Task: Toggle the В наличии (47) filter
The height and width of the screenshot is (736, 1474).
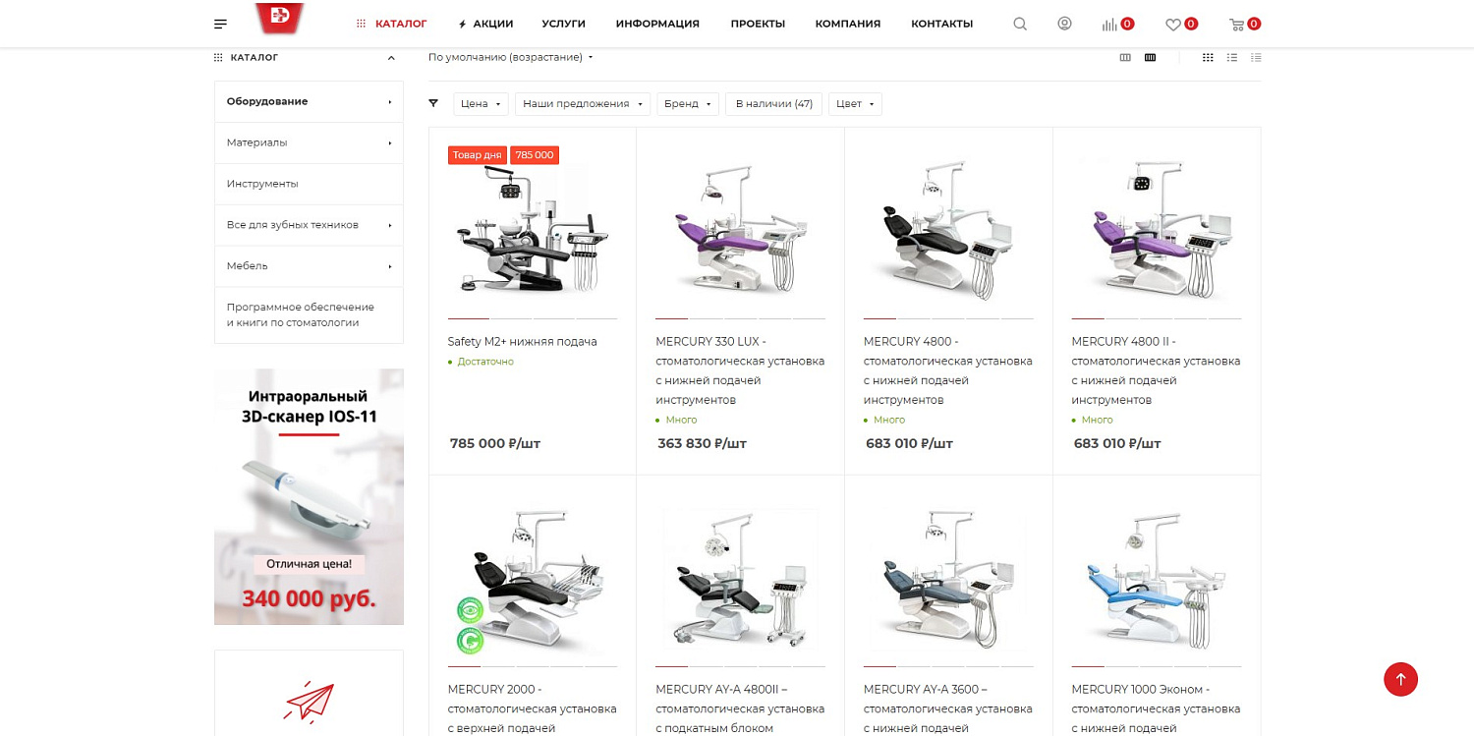Action: 773,104
